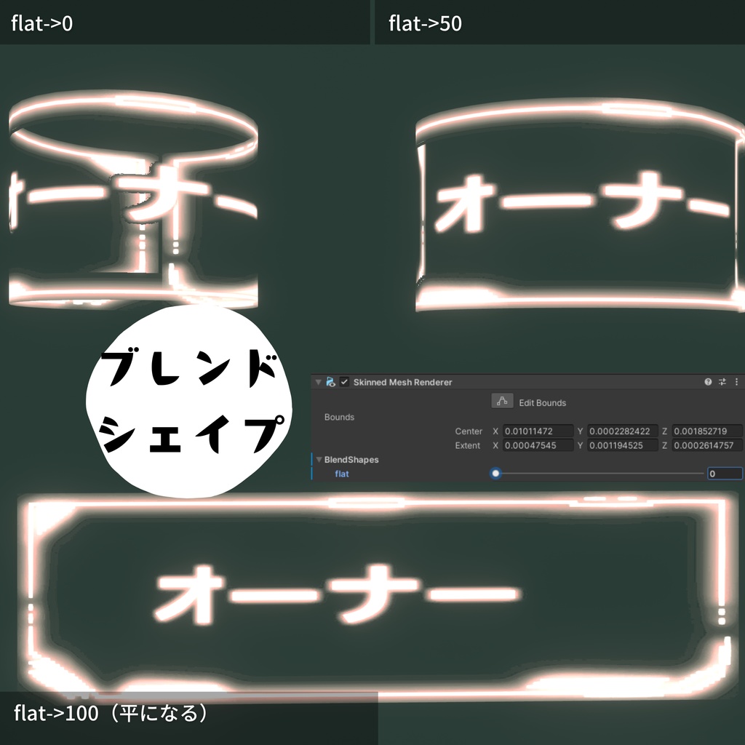Select the flat blendshape entry
This screenshot has height=745, width=745.
pyautogui.click(x=342, y=474)
